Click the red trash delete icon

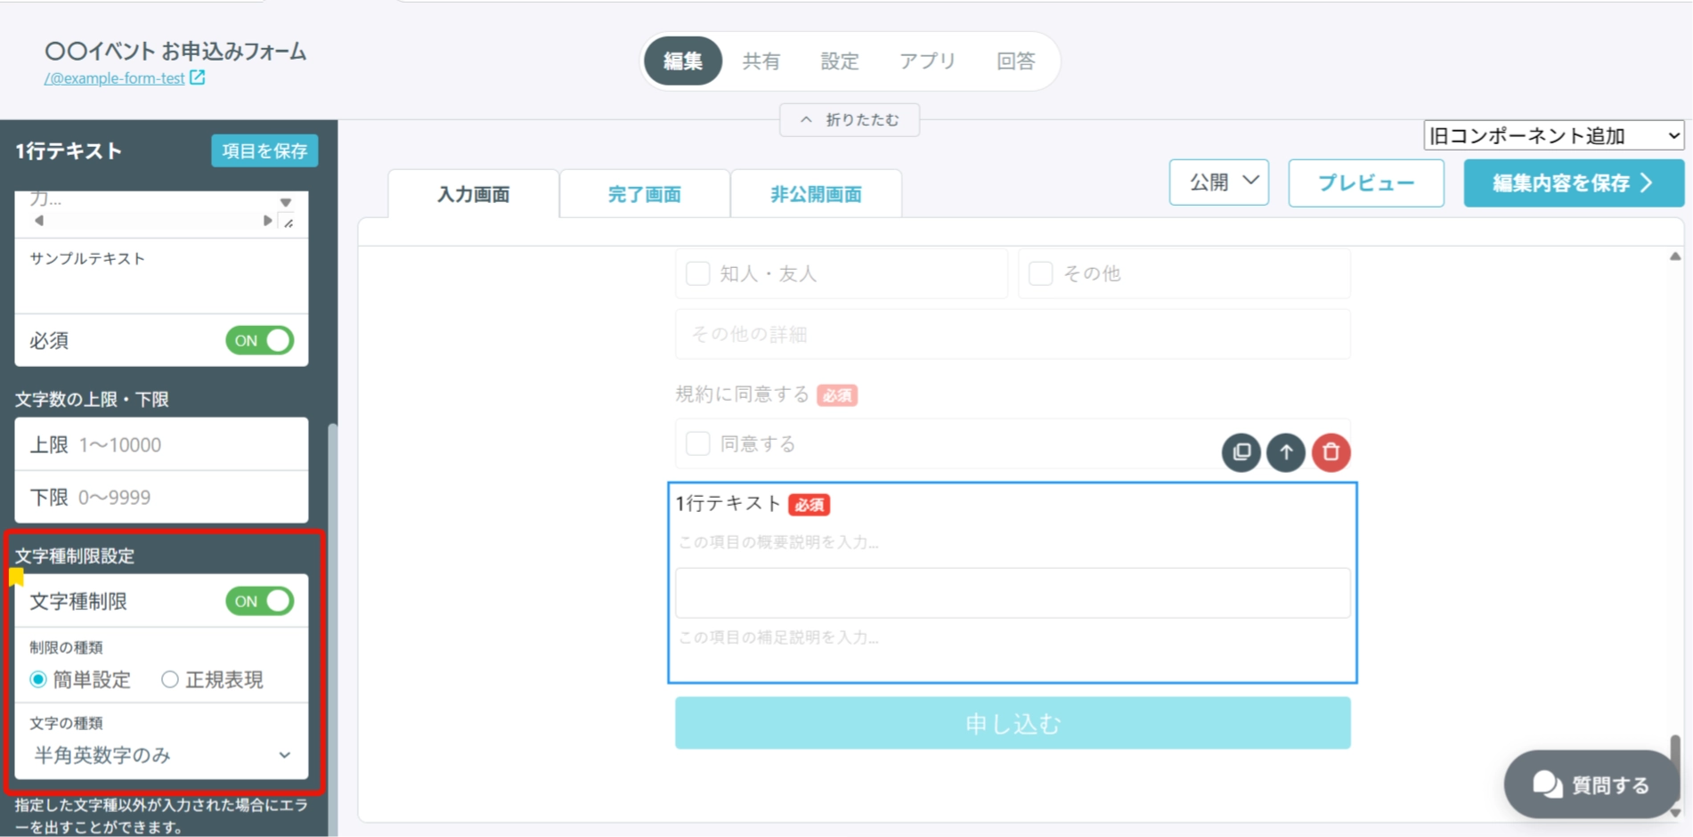click(1331, 452)
